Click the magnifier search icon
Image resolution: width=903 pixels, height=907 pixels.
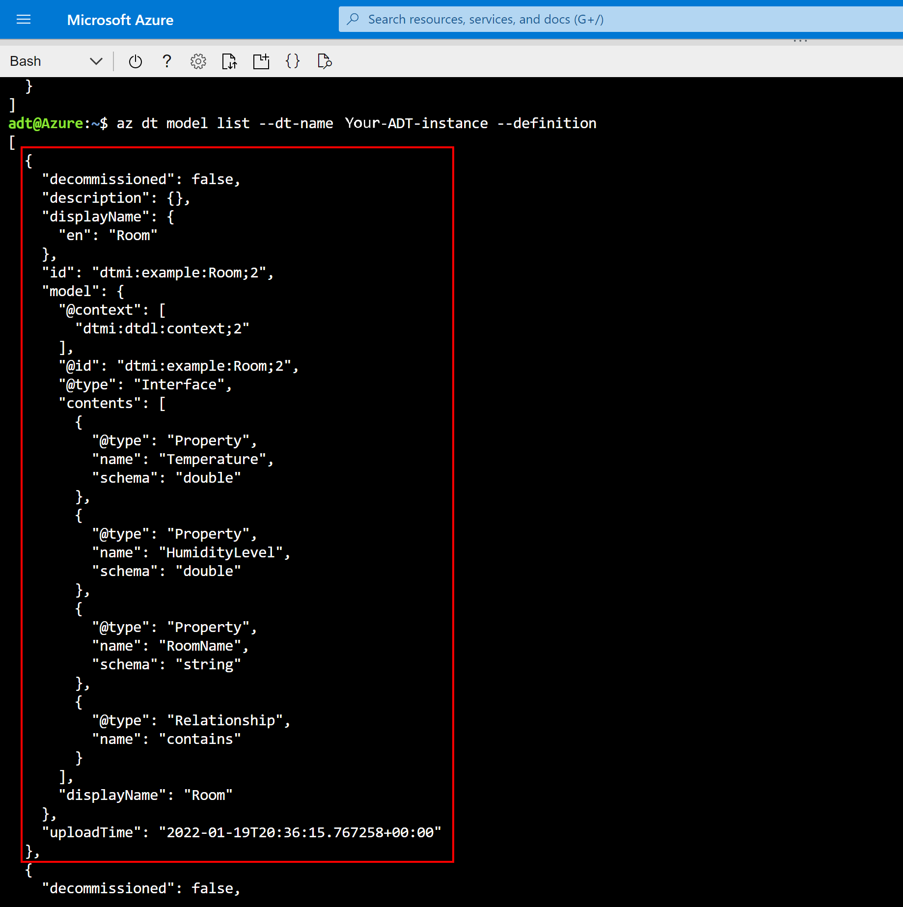353,20
